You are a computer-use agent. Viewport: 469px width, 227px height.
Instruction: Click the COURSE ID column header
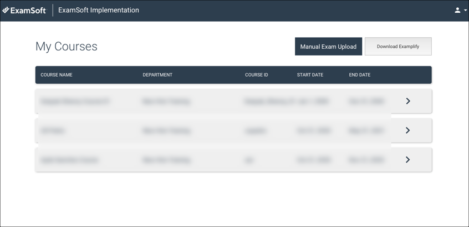[256, 75]
